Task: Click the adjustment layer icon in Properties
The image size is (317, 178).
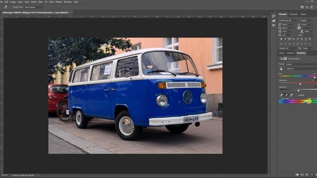Action: tap(281, 58)
